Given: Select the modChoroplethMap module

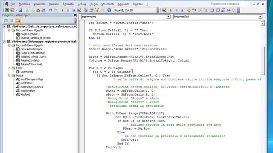Looking at the screenshot, I should 32,79.
